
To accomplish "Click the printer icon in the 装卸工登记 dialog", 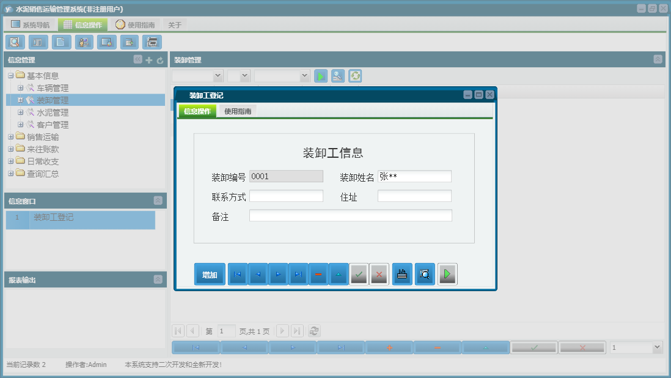I will pos(402,274).
